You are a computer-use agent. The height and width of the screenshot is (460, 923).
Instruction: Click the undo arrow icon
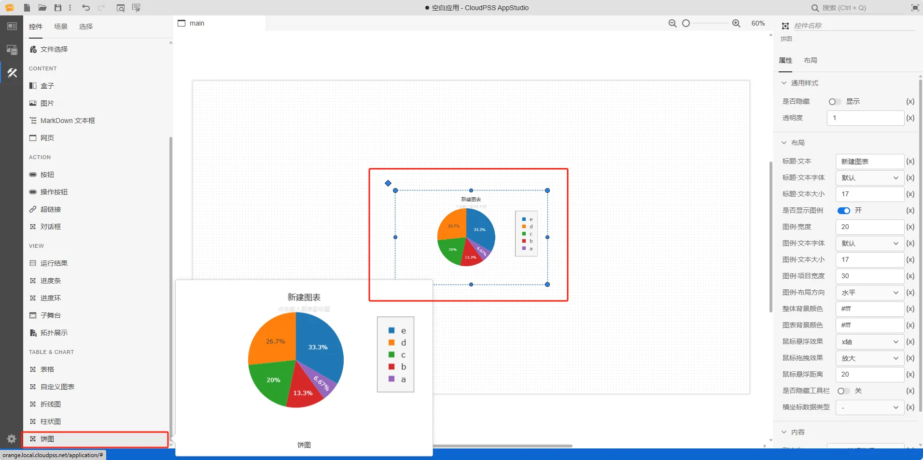pos(86,8)
